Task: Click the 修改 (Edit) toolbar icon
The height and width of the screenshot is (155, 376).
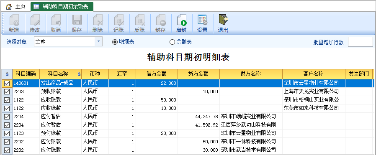Action: point(35,20)
